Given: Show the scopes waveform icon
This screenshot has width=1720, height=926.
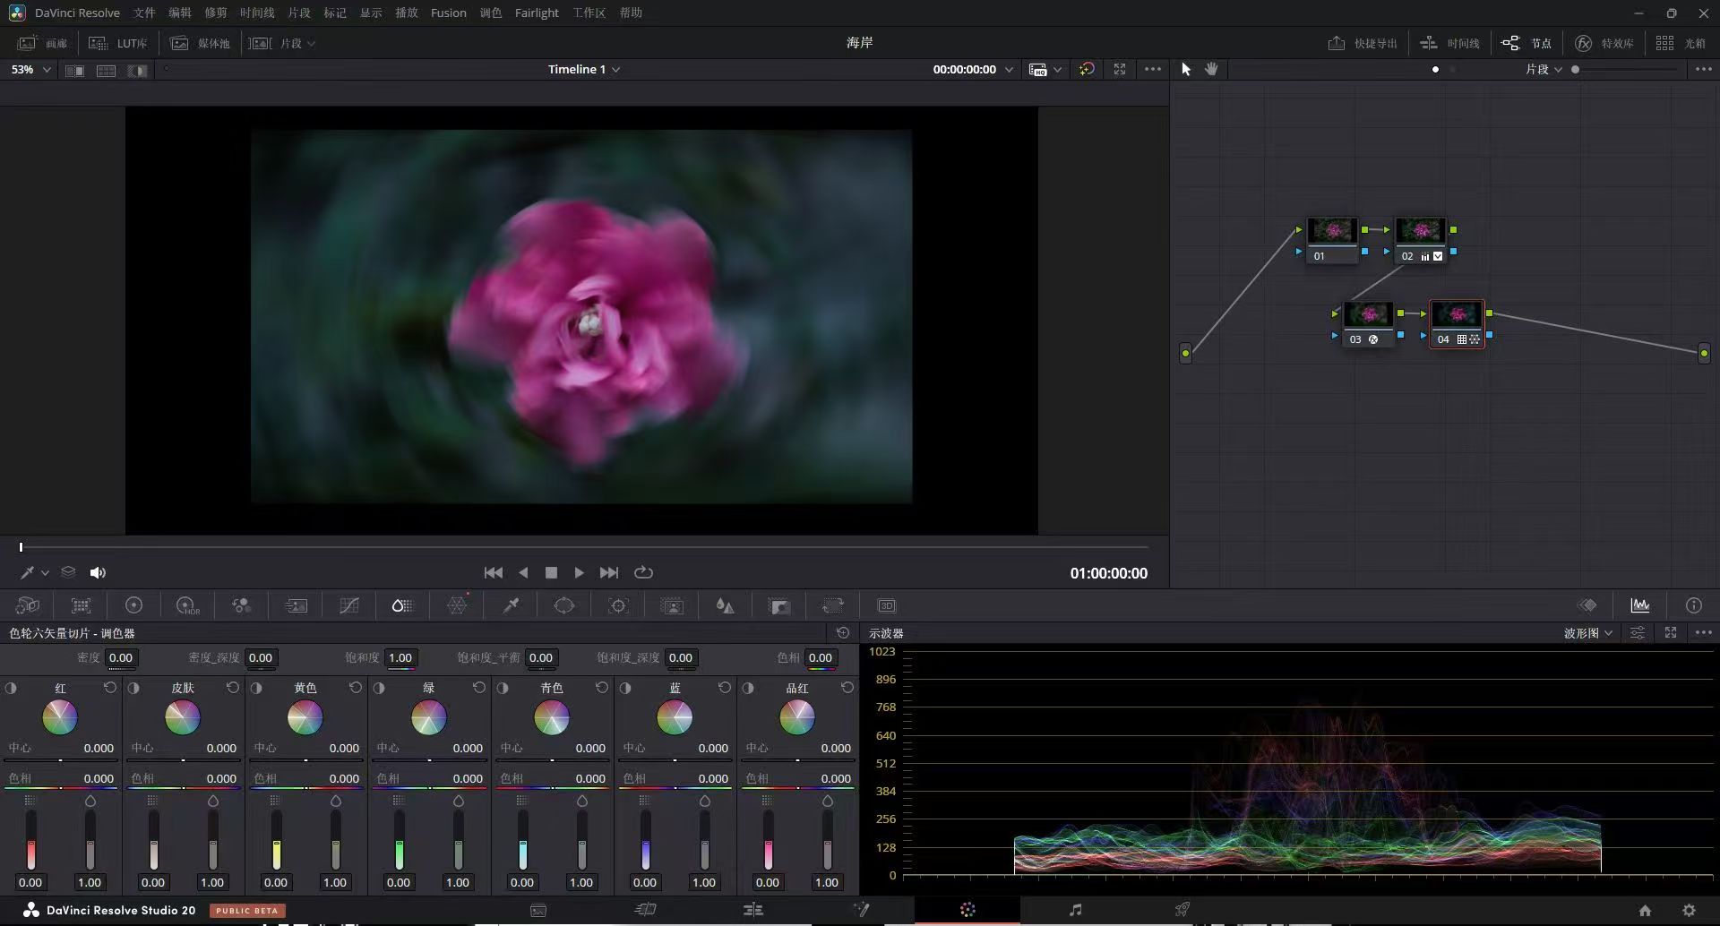Looking at the screenshot, I should (1640, 605).
